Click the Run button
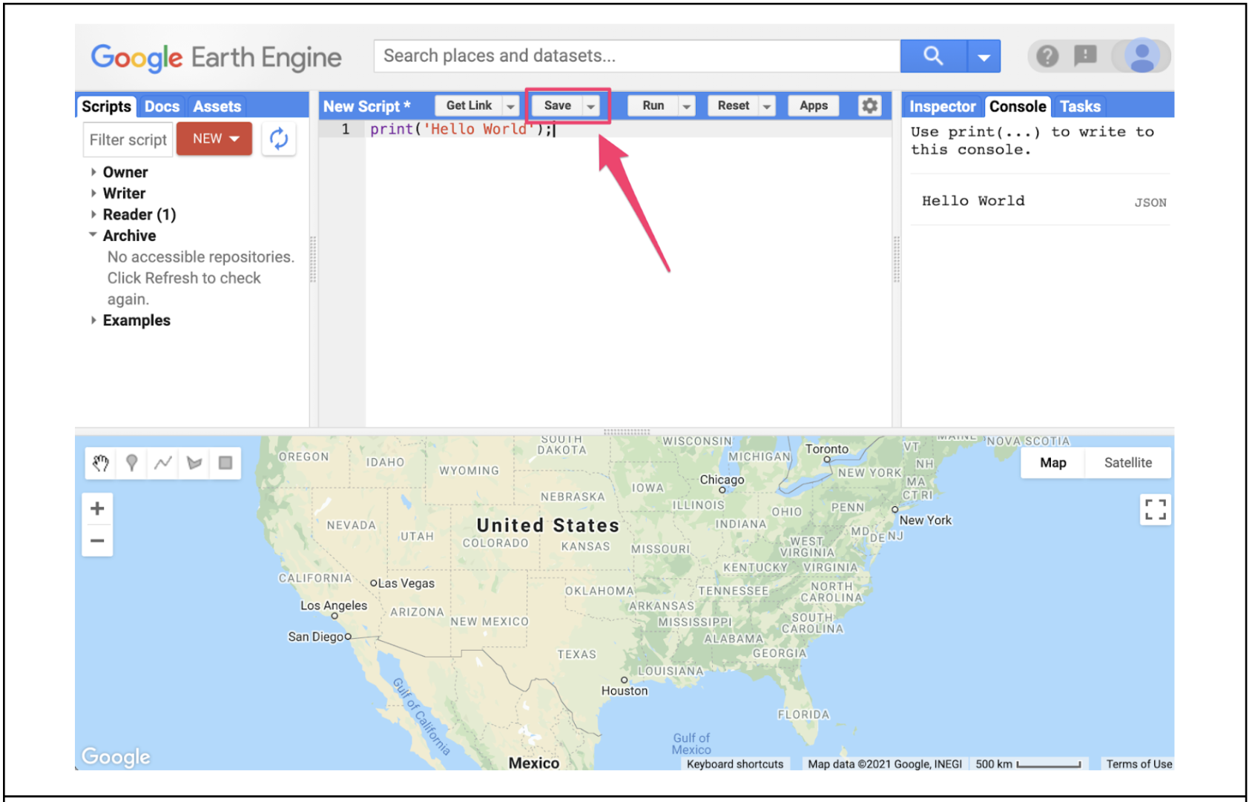The height and width of the screenshot is (802, 1255). tap(653, 105)
